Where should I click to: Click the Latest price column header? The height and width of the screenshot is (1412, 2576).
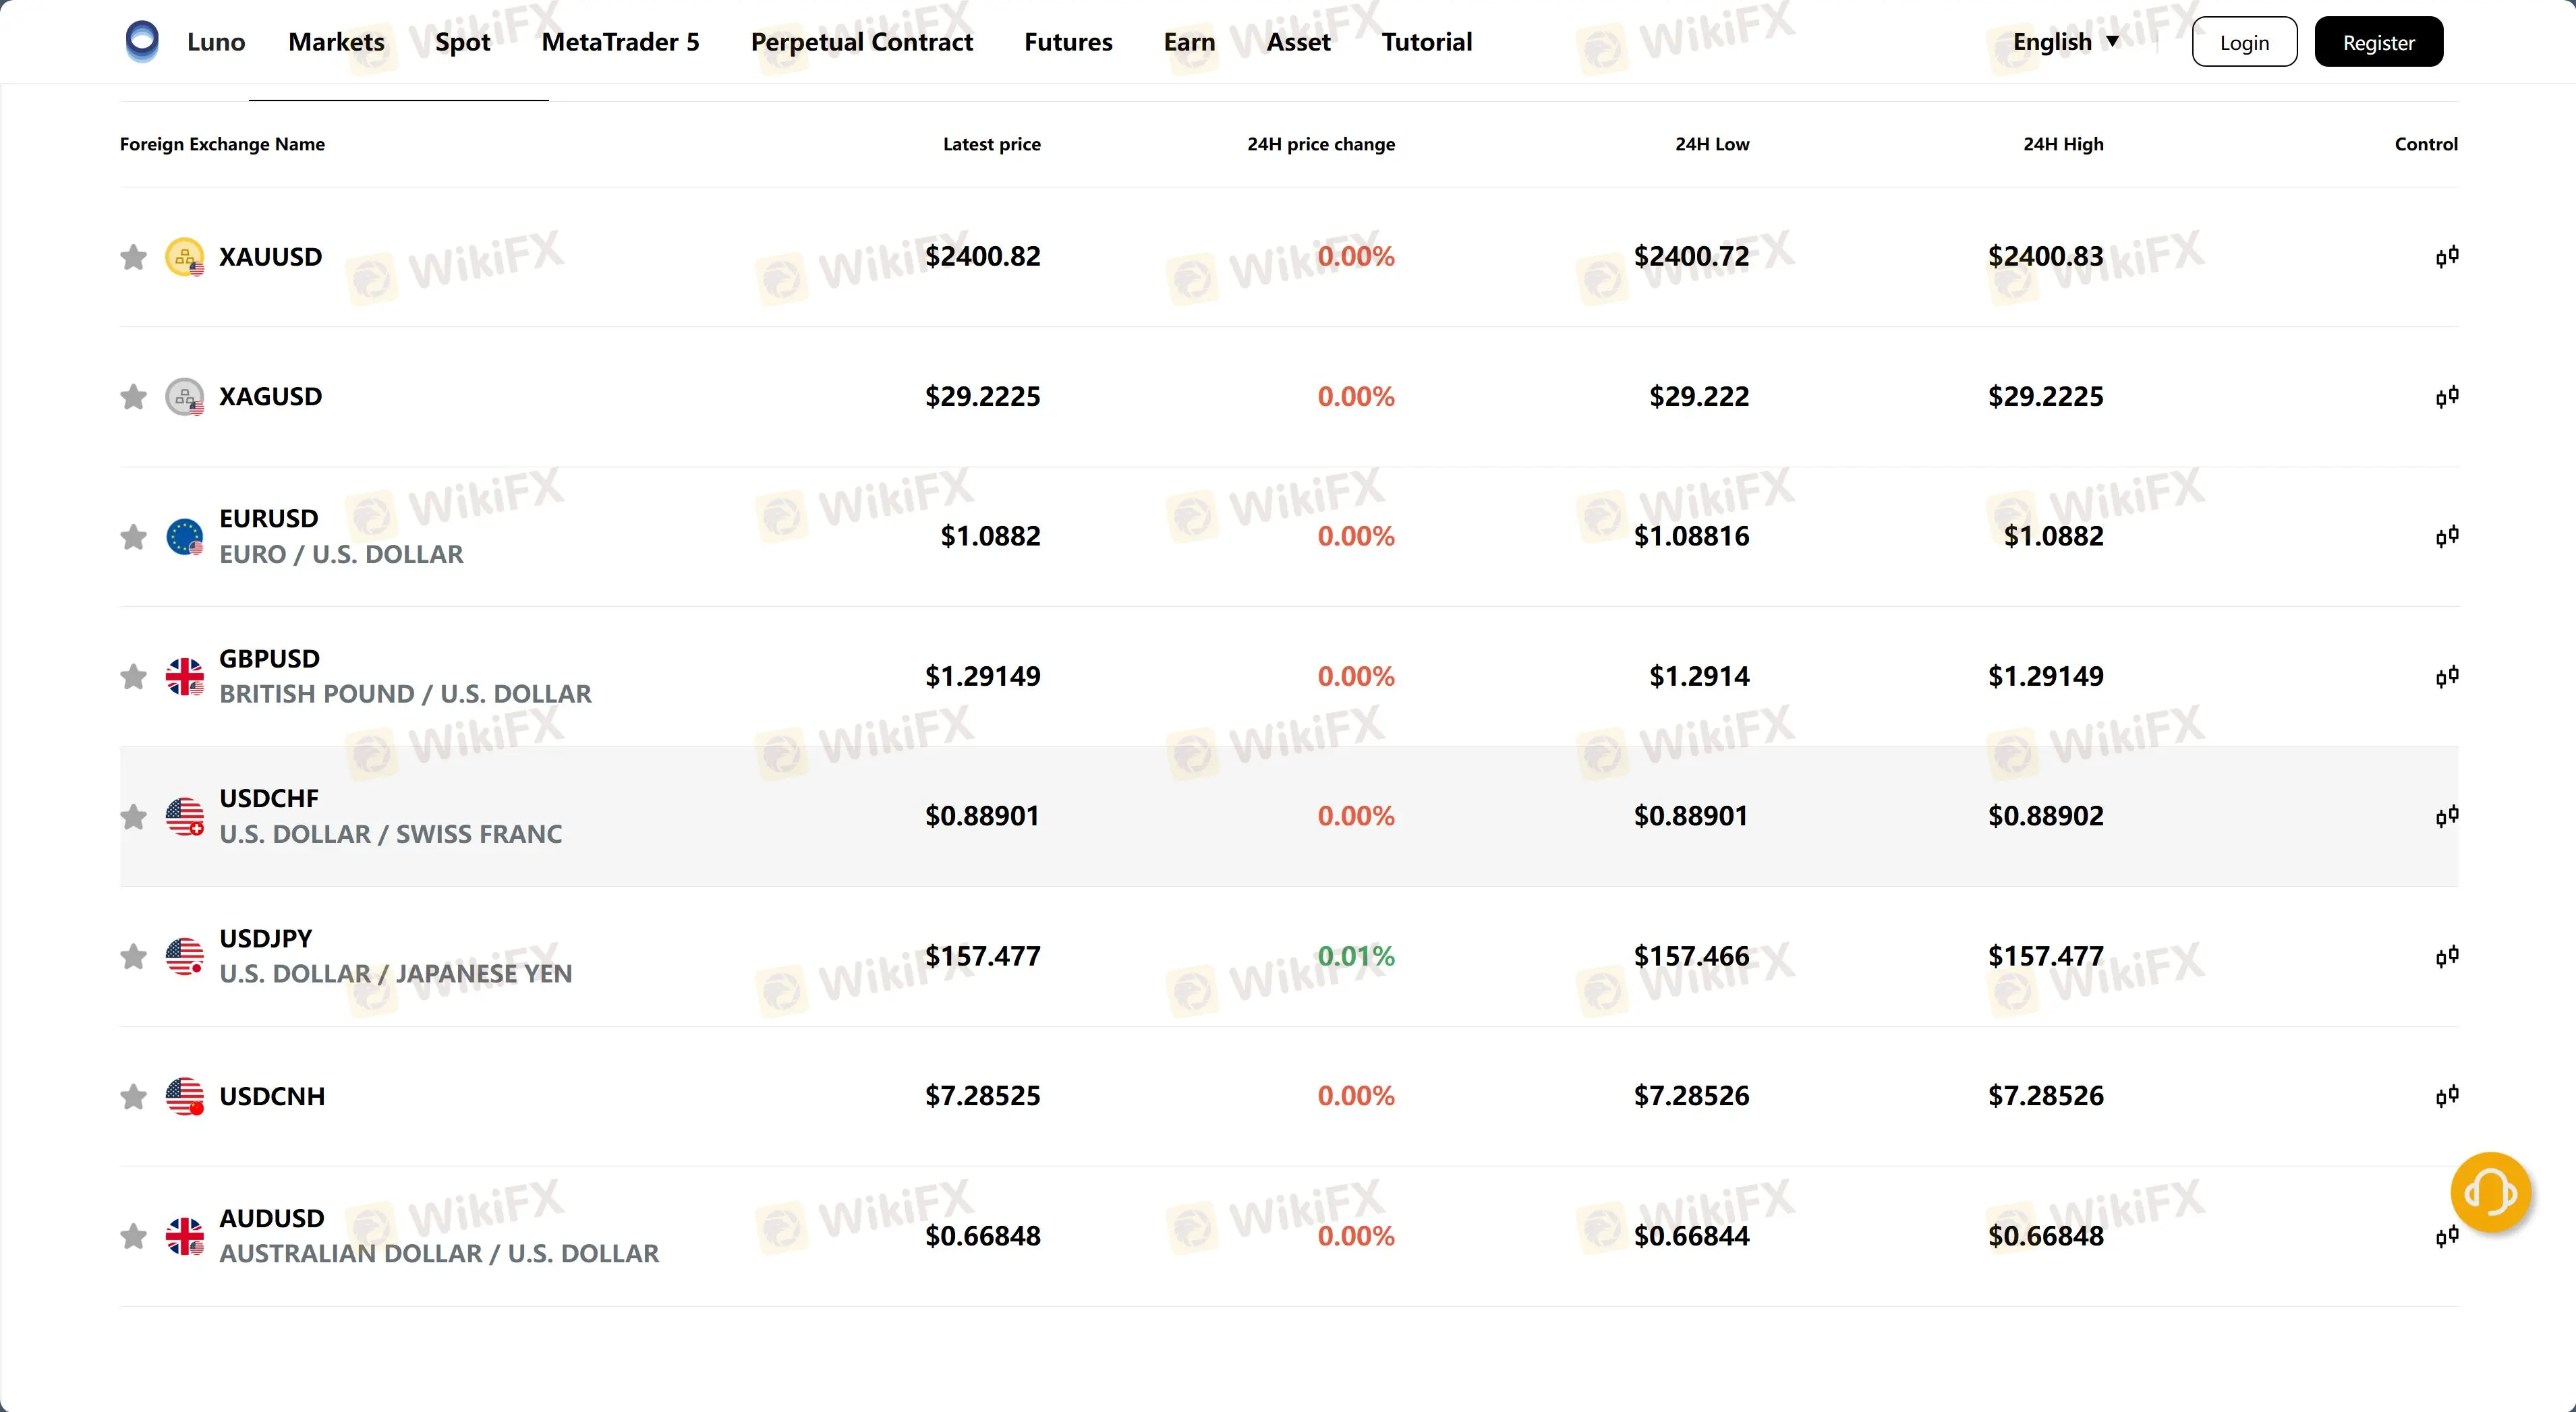click(992, 144)
